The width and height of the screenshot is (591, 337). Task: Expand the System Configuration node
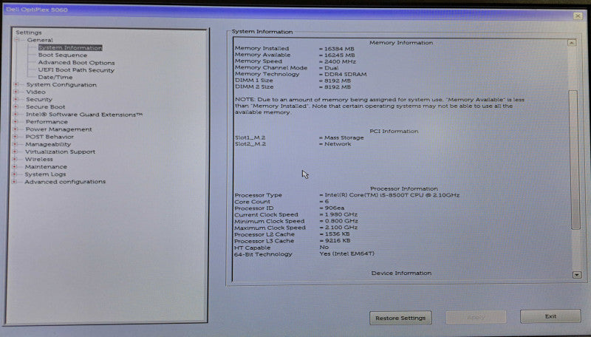coord(16,84)
